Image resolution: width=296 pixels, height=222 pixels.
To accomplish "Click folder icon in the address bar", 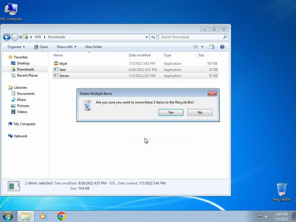I will pos(26,37).
